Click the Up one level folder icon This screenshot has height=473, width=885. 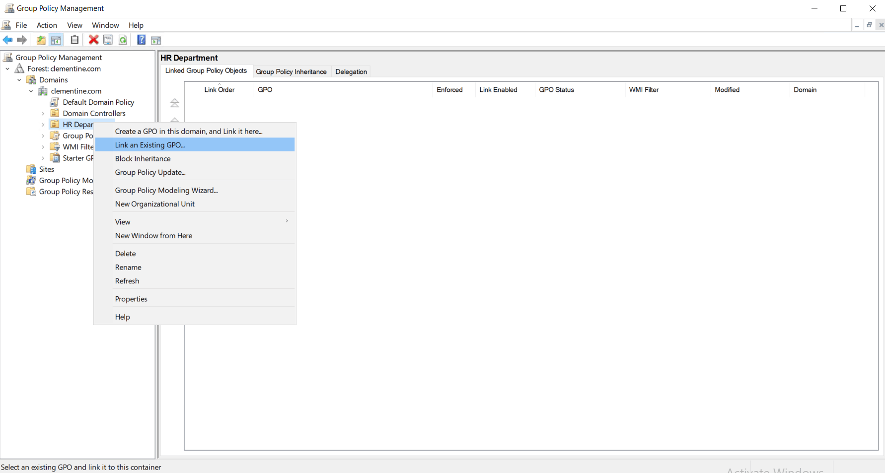41,40
